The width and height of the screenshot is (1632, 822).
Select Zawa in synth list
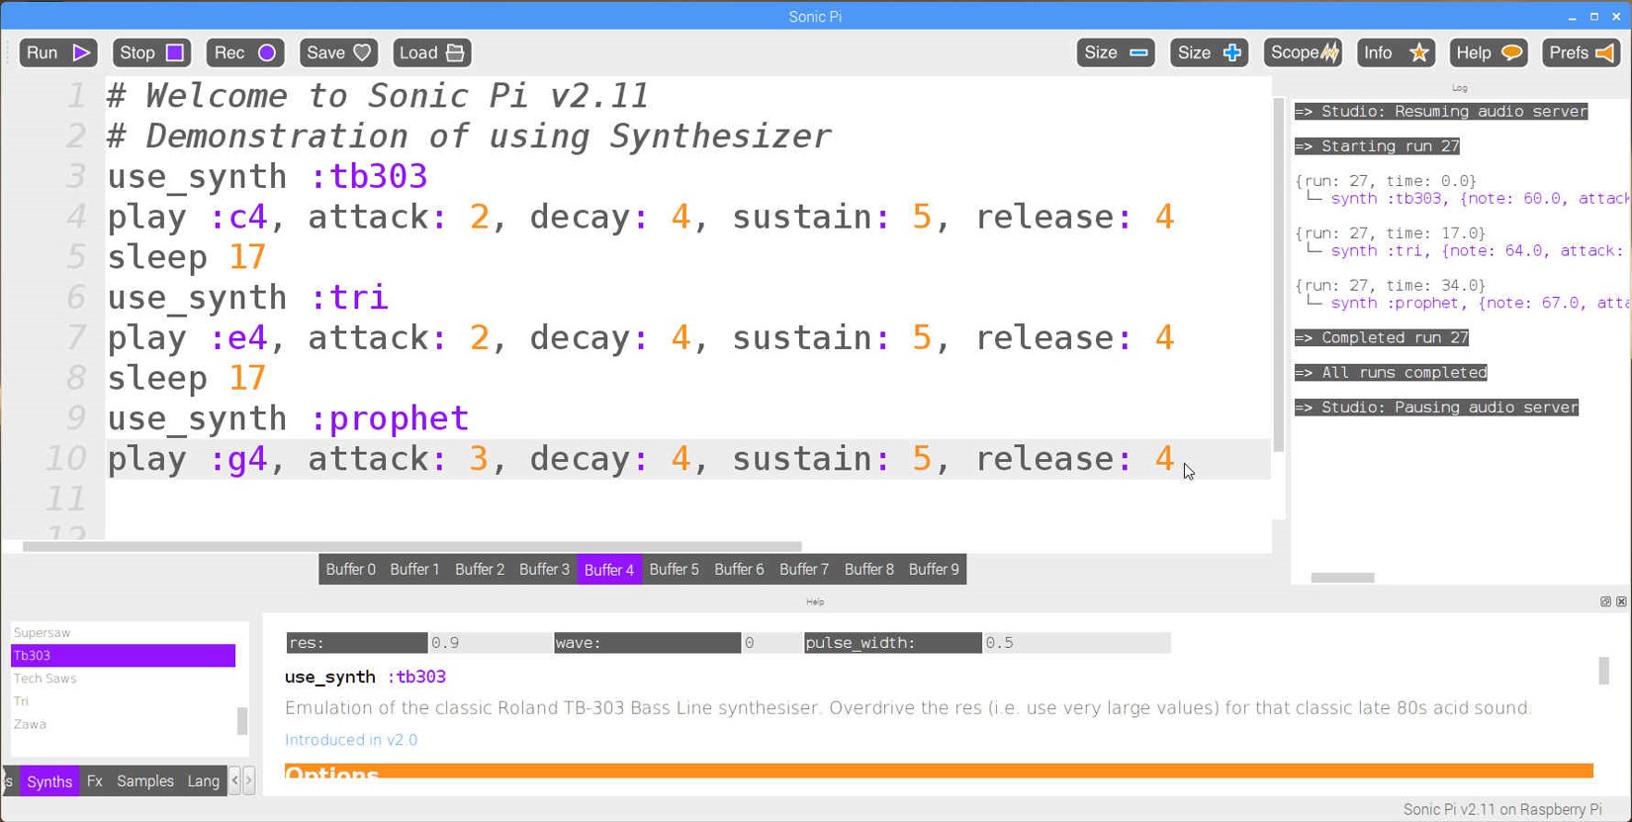123,724
